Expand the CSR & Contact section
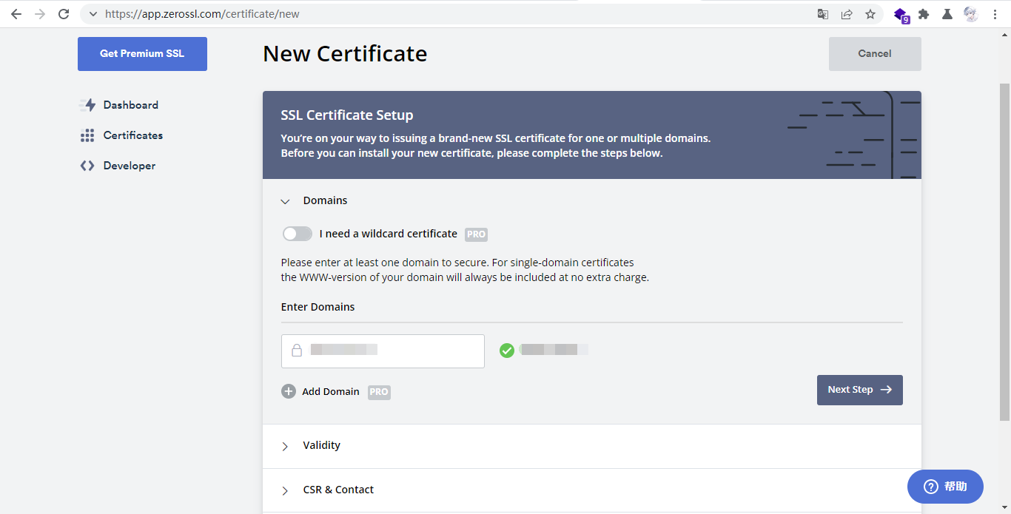Image resolution: width=1011 pixels, height=514 pixels. pyautogui.click(x=286, y=490)
